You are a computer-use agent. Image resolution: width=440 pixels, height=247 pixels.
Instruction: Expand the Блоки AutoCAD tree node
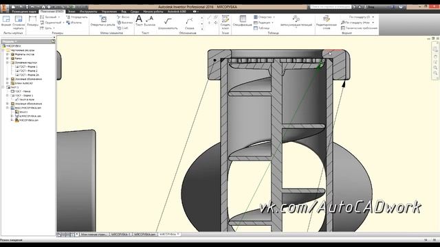8,83
